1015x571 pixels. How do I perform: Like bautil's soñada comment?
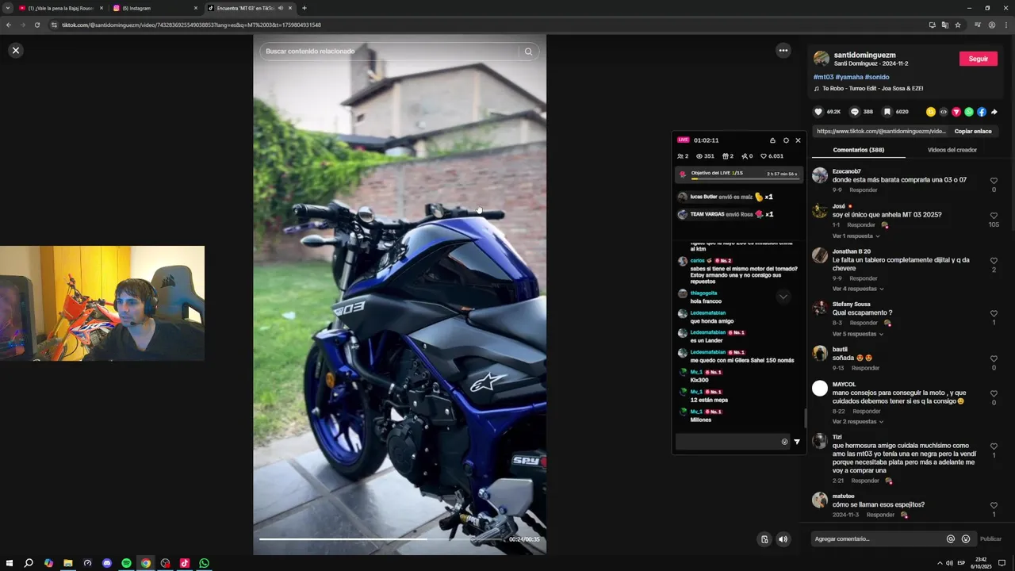(x=994, y=358)
